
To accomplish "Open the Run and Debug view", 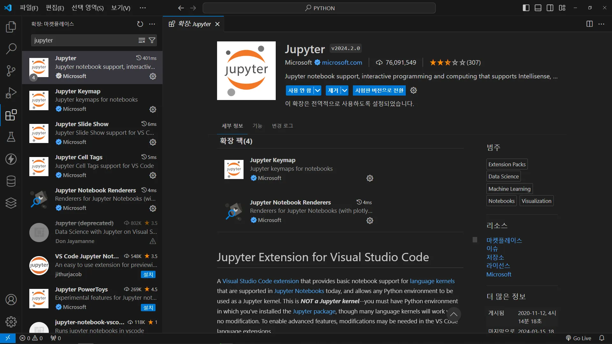I will pos(11,93).
